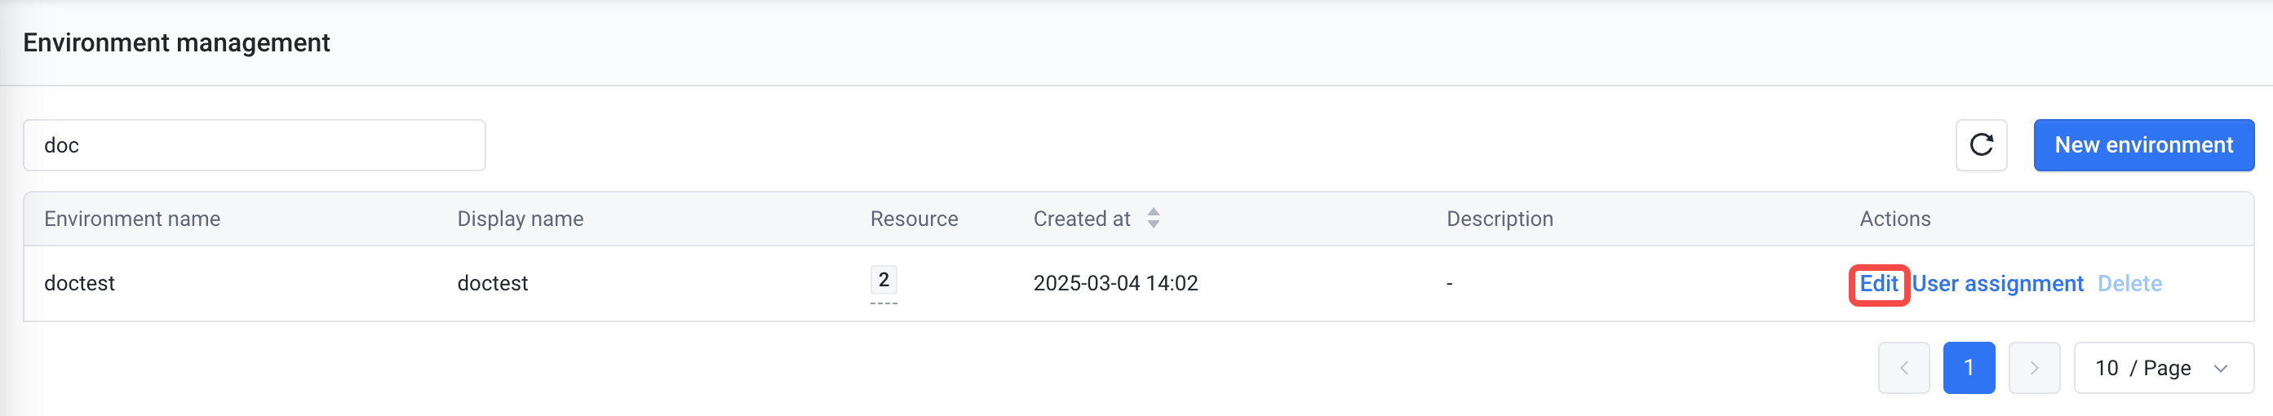Go to the previous page arrow
Screen dimensions: 2273x416
click(1903, 368)
